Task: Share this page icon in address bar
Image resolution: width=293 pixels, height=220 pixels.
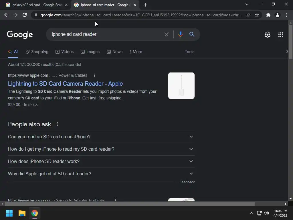Action: coord(248,15)
